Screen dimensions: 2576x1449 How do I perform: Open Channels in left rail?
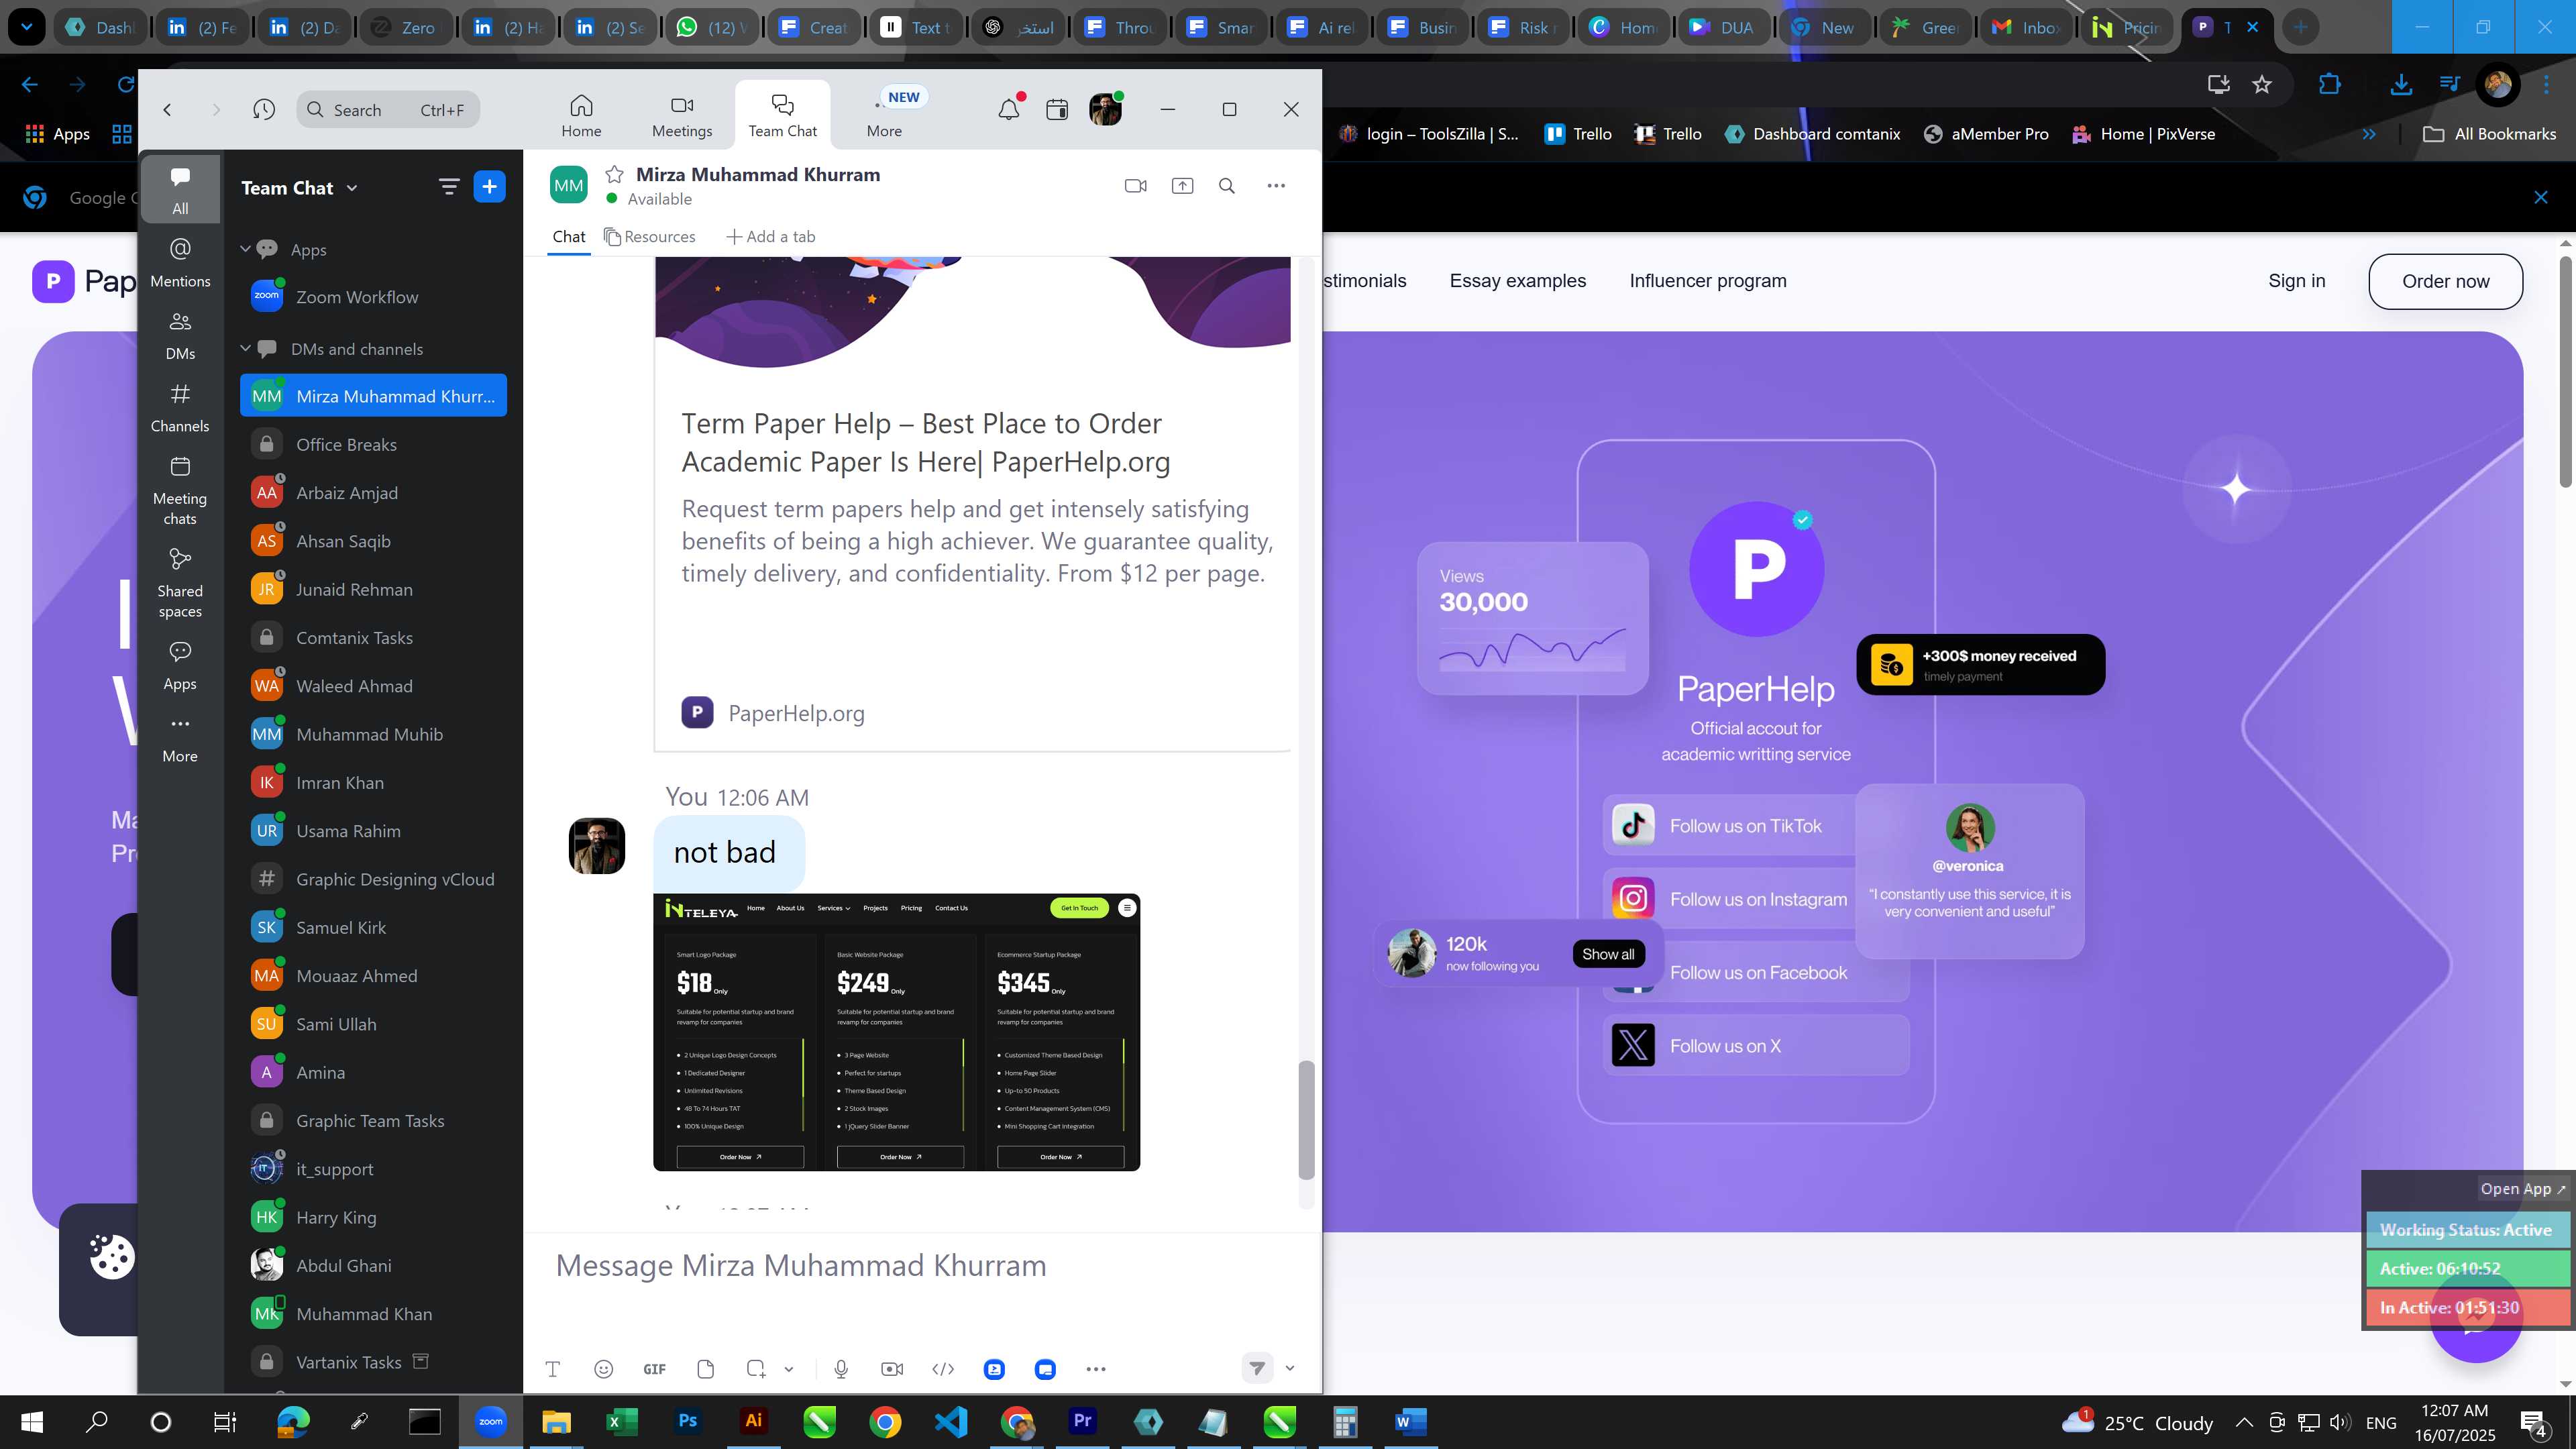pos(180,408)
